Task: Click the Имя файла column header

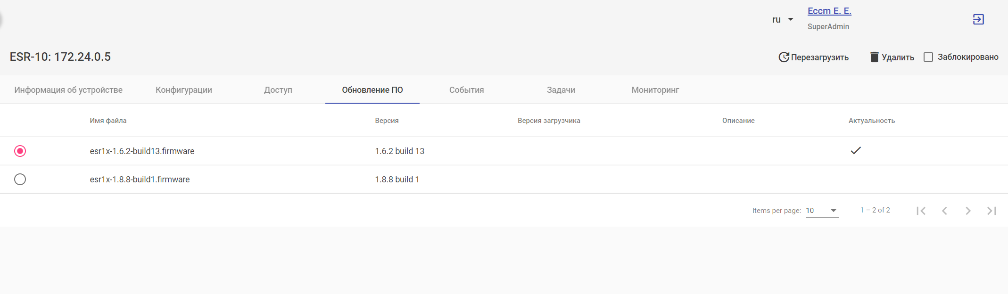Action: [108, 121]
